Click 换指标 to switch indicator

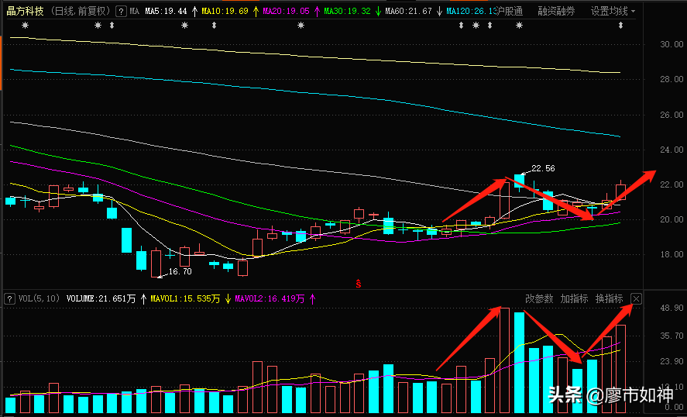tap(609, 298)
